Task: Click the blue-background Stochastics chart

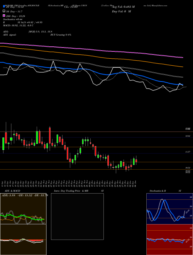Action: click(x=169, y=209)
